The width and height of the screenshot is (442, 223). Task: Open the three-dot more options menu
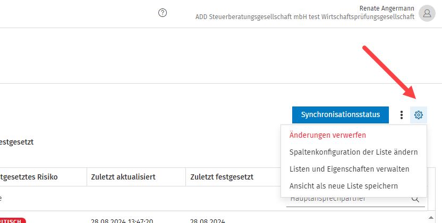pos(402,115)
